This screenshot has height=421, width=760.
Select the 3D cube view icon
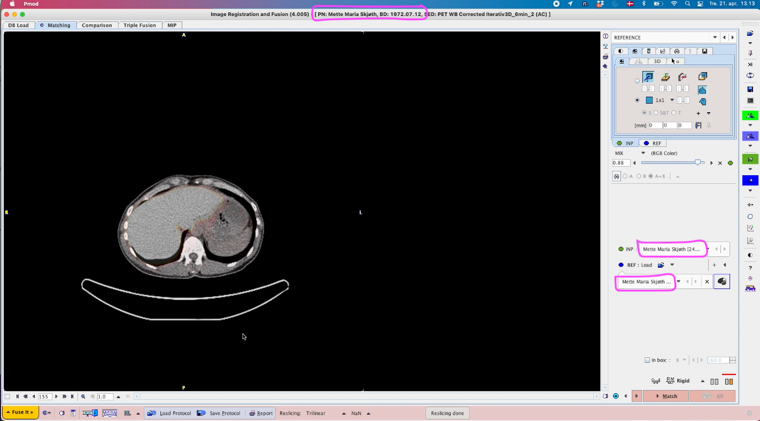click(x=702, y=77)
